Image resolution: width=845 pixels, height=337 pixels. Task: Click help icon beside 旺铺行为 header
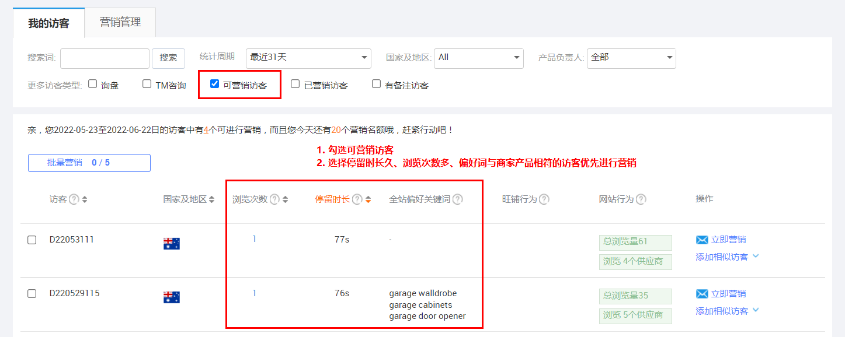pyautogui.click(x=544, y=199)
